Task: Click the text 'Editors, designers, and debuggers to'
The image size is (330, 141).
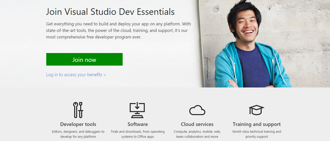Action: [x=78, y=131]
